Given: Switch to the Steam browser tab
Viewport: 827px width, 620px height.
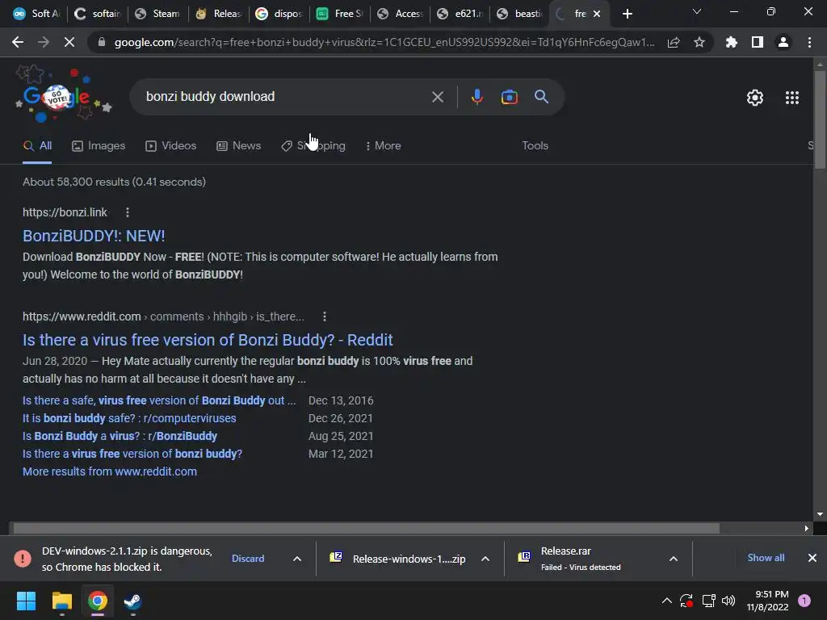Looking at the screenshot, I should point(157,14).
